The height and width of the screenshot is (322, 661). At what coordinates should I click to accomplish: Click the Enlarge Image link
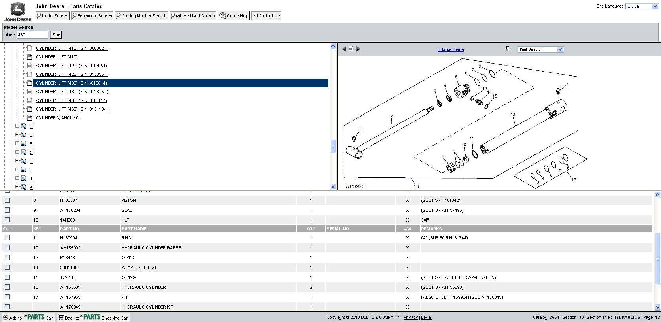pyautogui.click(x=450, y=49)
